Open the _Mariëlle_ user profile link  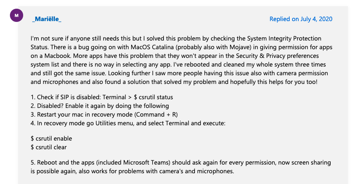coord(46,19)
